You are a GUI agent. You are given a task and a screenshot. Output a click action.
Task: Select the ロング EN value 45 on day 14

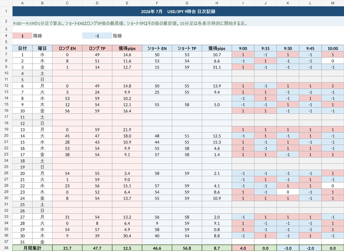click(67, 136)
